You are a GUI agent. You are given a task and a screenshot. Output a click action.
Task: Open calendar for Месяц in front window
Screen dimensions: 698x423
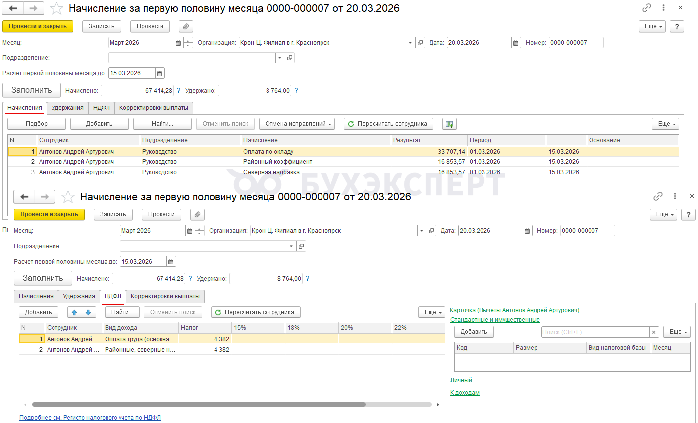click(190, 231)
